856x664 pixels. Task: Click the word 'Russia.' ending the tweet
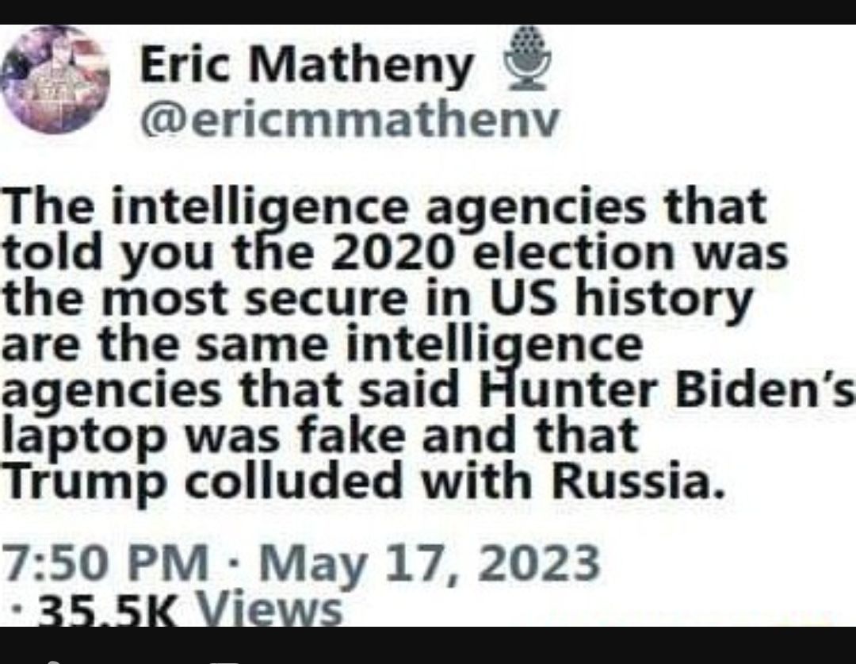pos(639,482)
